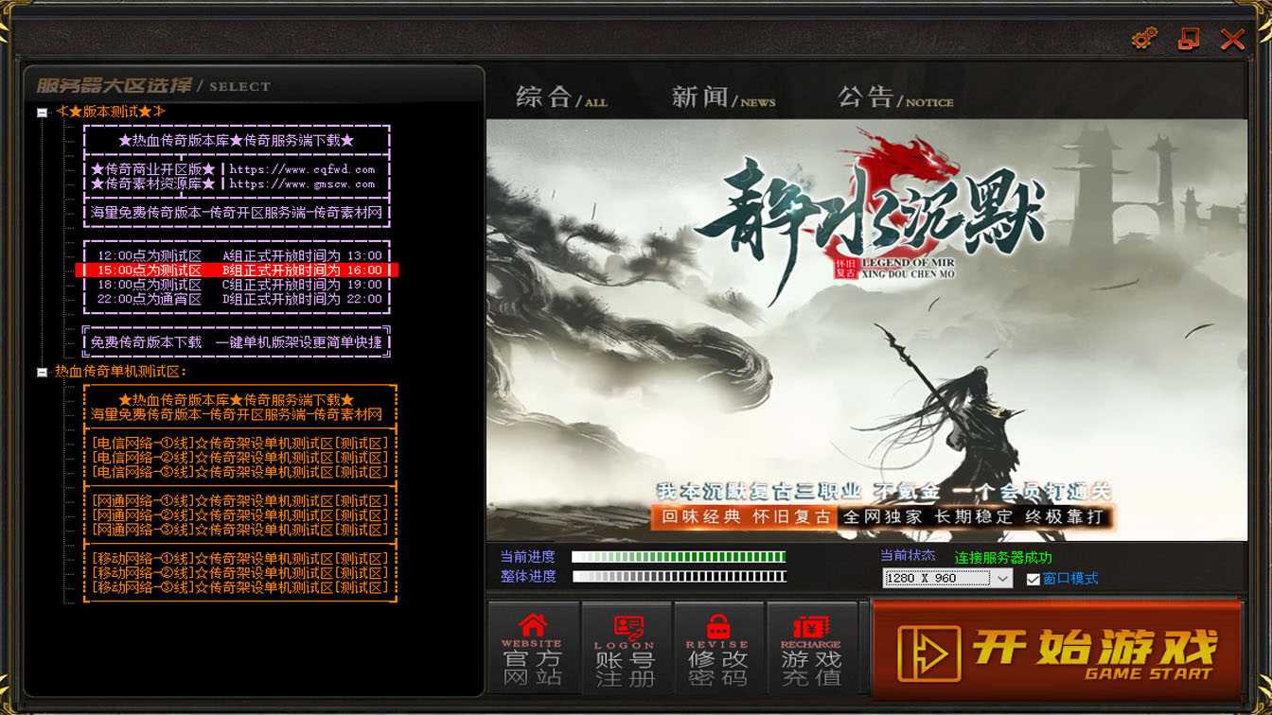Close the launcher with the X icon

click(1232, 39)
